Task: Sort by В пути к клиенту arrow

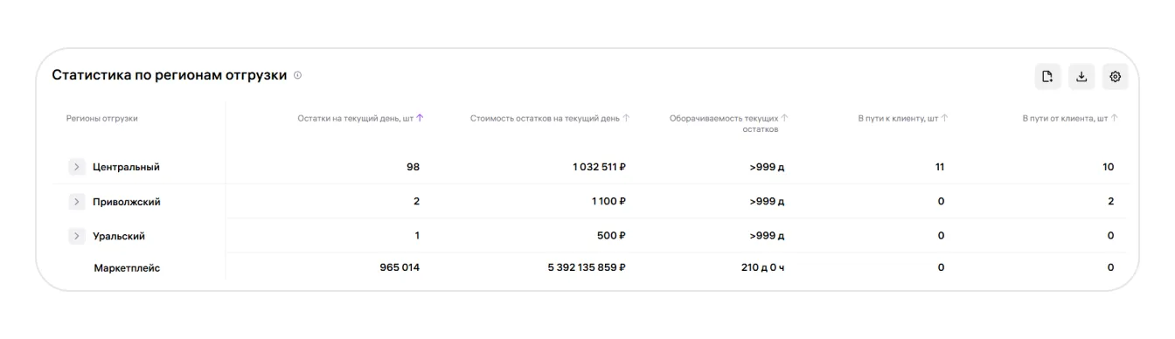Action: 944,118
